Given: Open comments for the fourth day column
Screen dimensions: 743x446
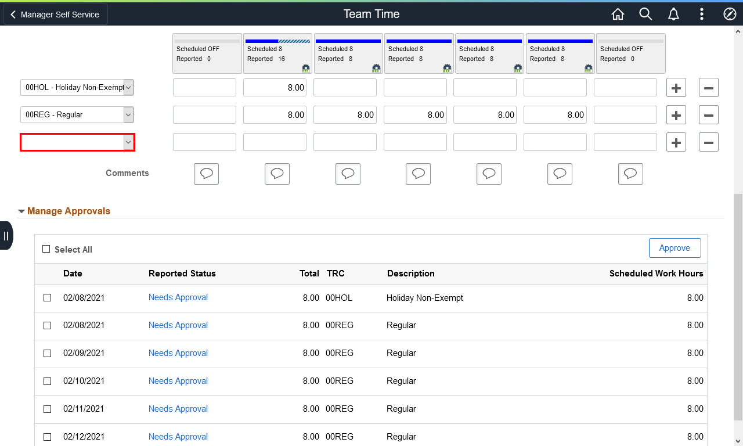Looking at the screenshot, I should tap(418, 174).
